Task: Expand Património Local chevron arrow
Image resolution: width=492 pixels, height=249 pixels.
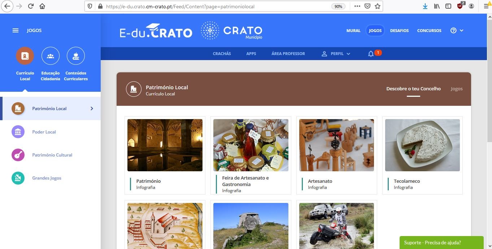Action: (x=92, y=109)
